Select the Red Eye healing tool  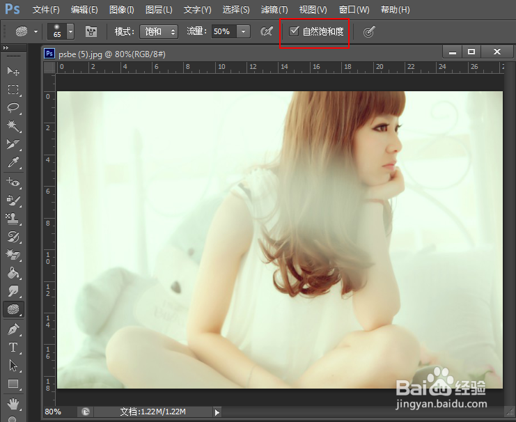point(13,182)
